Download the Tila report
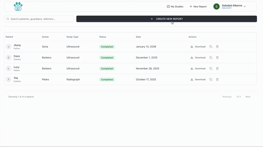Viewport: 263px width, 147px height. (198, 79)
